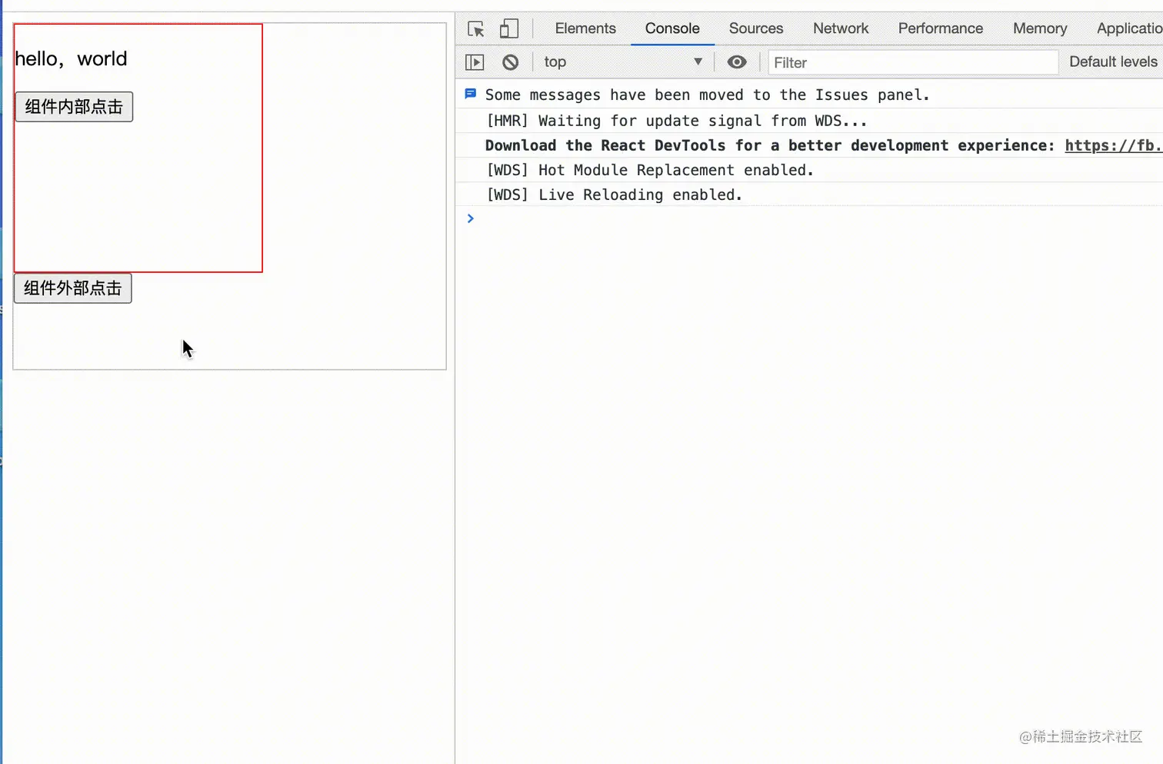Viewport: 1163px width, 764px height.
Task: Open the top context dropdown
Action: 623,62
